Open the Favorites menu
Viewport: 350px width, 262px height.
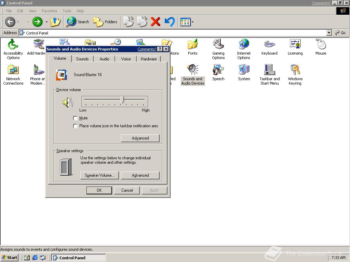(x=49, y=11)
